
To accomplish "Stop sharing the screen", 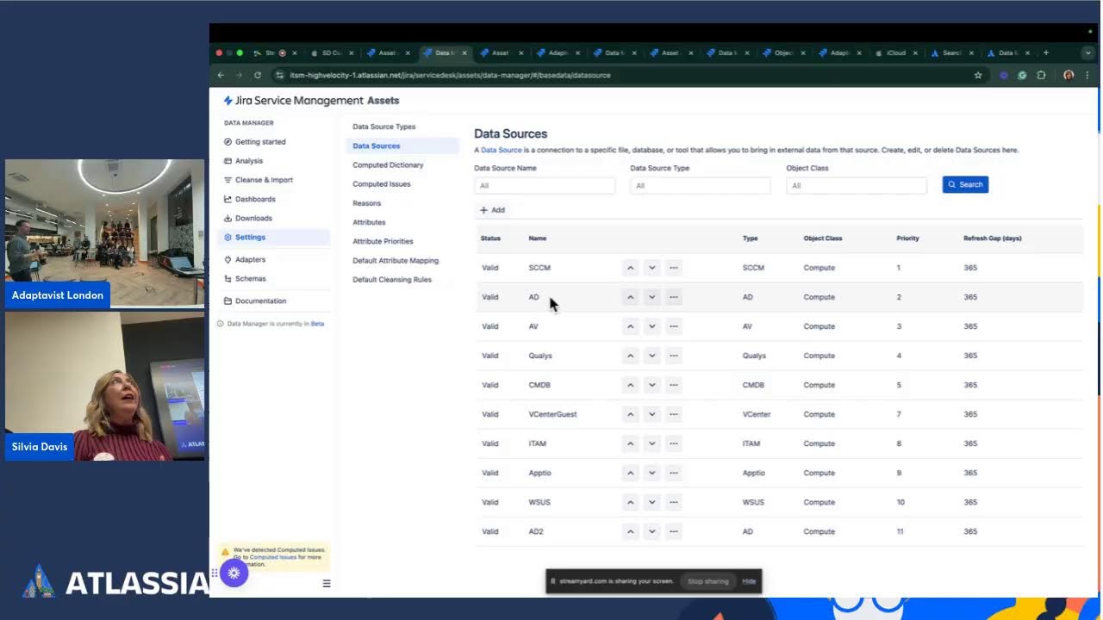I will pyautogui.click(x=707, y=581).
